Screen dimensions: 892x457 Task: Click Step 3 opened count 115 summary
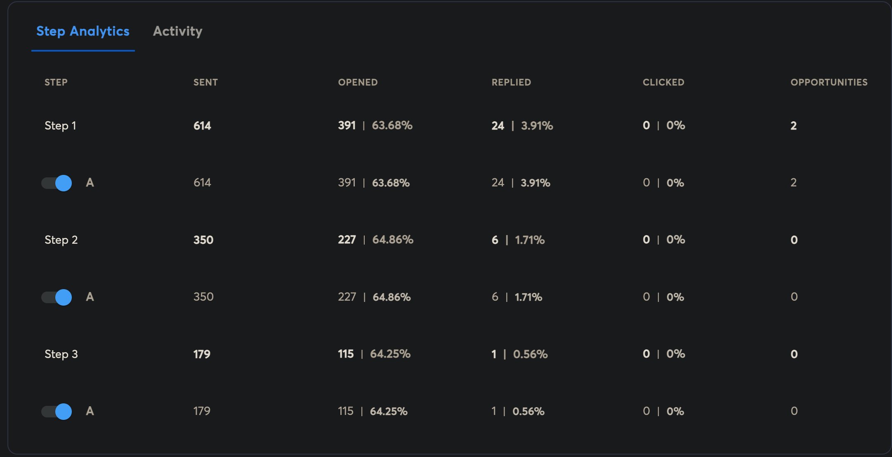click(x=346, y=354)
